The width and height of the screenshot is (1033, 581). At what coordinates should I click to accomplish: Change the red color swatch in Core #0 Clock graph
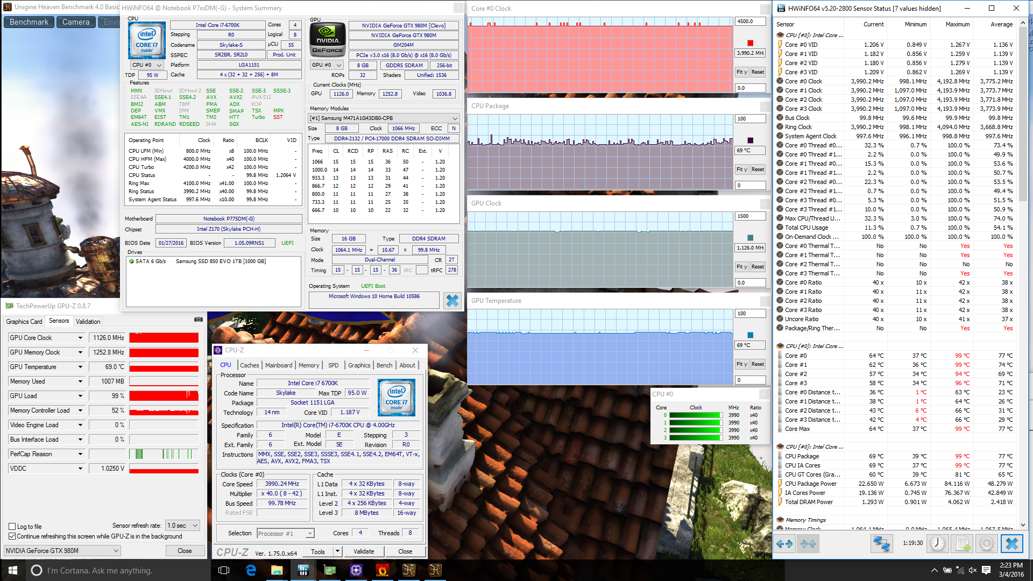(750, 43)
